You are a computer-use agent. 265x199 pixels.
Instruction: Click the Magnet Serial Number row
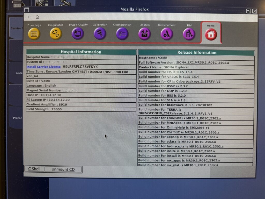(x=81, y=90)
